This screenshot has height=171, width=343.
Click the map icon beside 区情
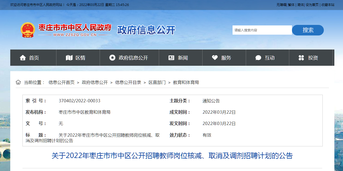coord(69,58)
